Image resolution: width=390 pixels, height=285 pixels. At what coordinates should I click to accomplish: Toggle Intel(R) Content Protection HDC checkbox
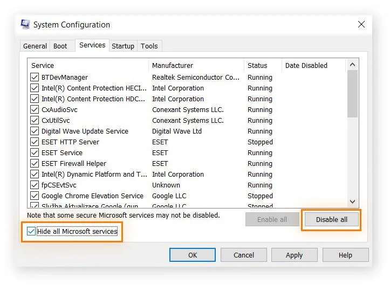click(x=35, y=99)
